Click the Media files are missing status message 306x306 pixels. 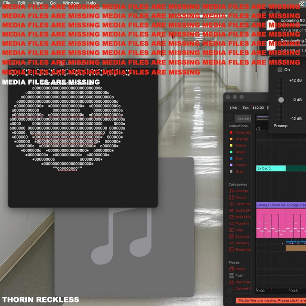(x=271, y=300)
